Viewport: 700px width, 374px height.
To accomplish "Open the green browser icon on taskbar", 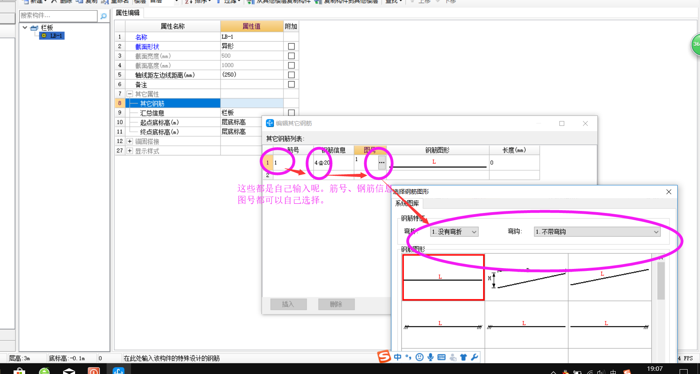I will point(44,370).
